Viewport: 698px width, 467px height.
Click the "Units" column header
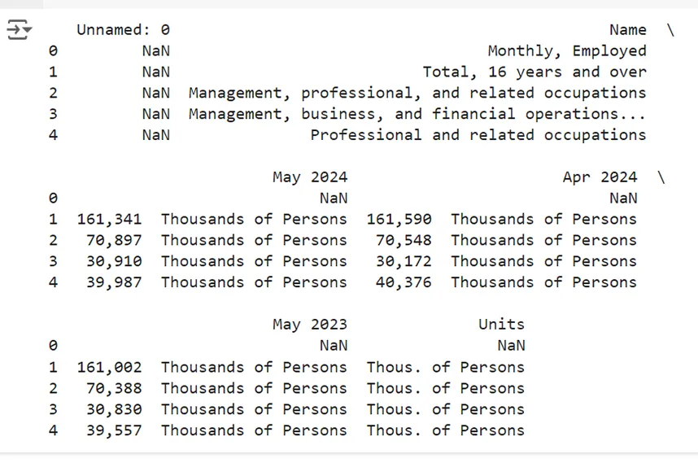tap(501, 325)
